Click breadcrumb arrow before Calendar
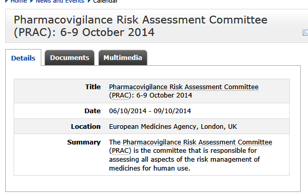The image size is (308, 193). click(x=89, y=2)
